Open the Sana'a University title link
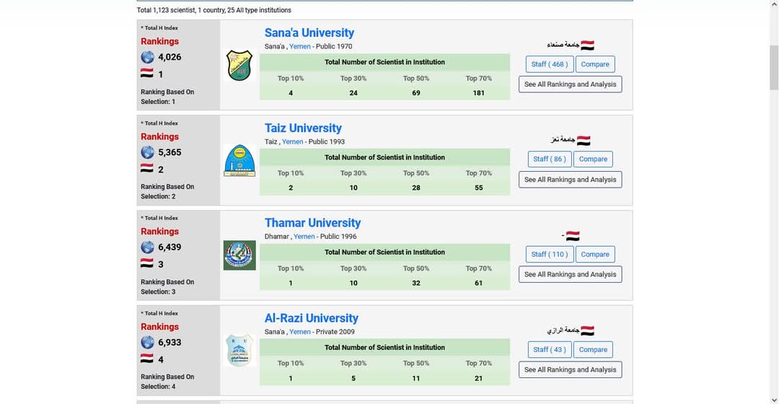 coord(309,32)
